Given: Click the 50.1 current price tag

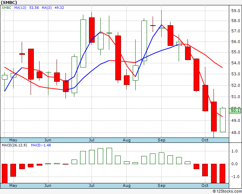Looking at the screenshot, I should click(235, 111).
